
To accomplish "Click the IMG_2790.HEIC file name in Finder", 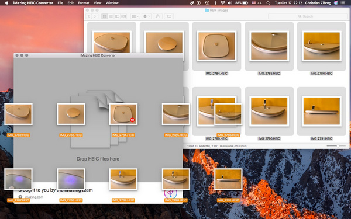I will (x=269, y=138).
